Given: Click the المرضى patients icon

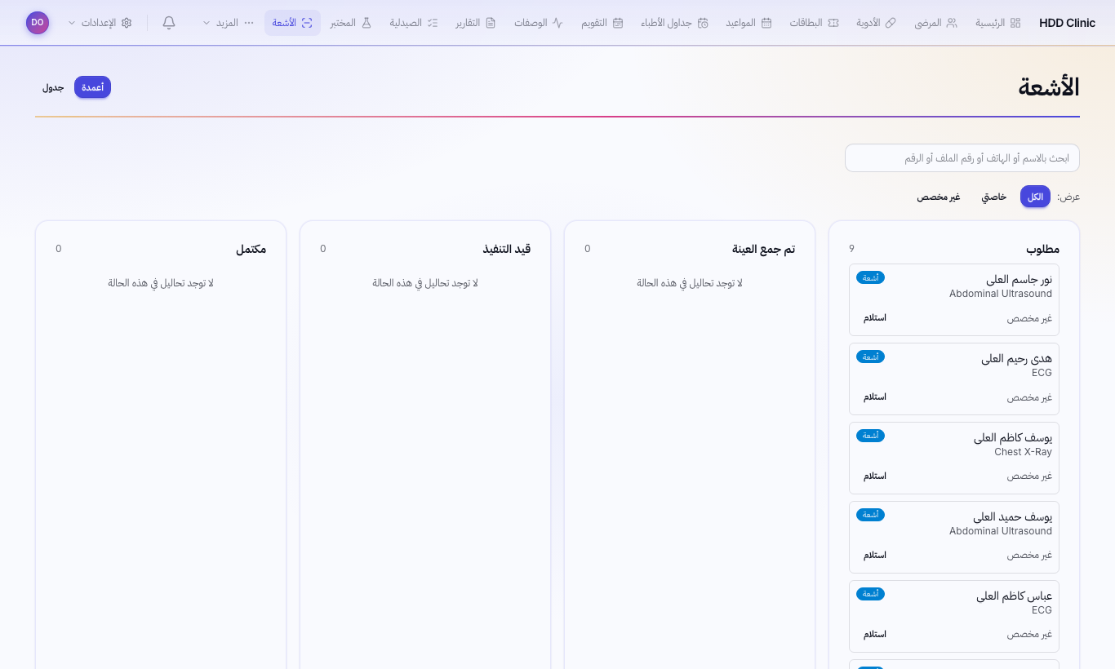Looking at the screenshot, I should [952, 23].
